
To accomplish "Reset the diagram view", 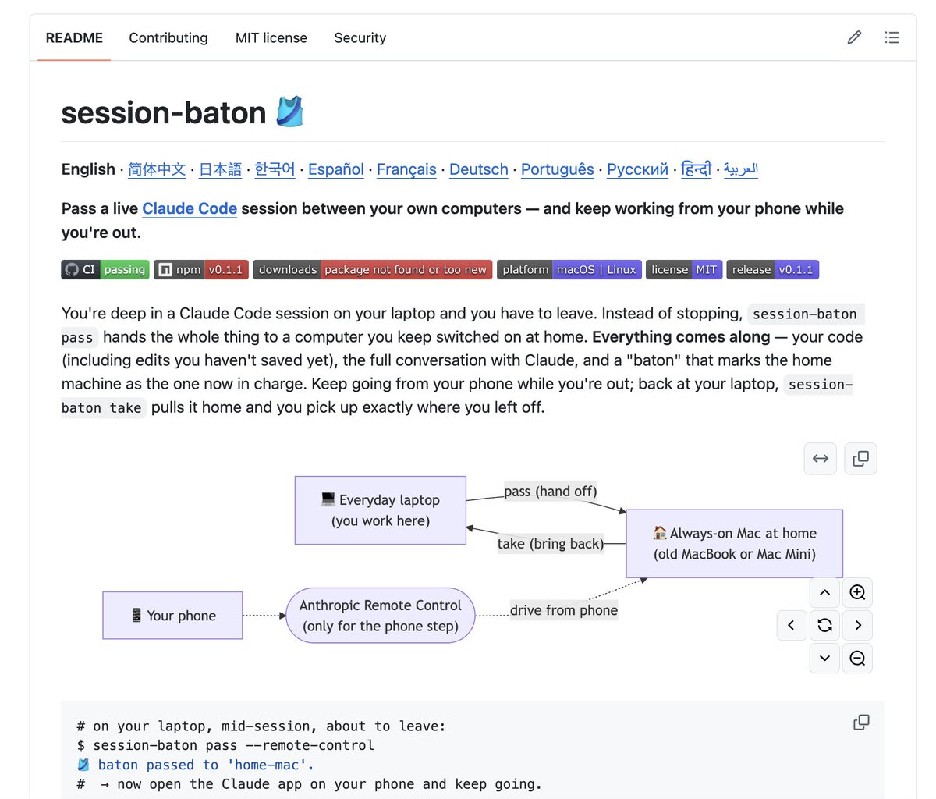I will coord(824,625).
